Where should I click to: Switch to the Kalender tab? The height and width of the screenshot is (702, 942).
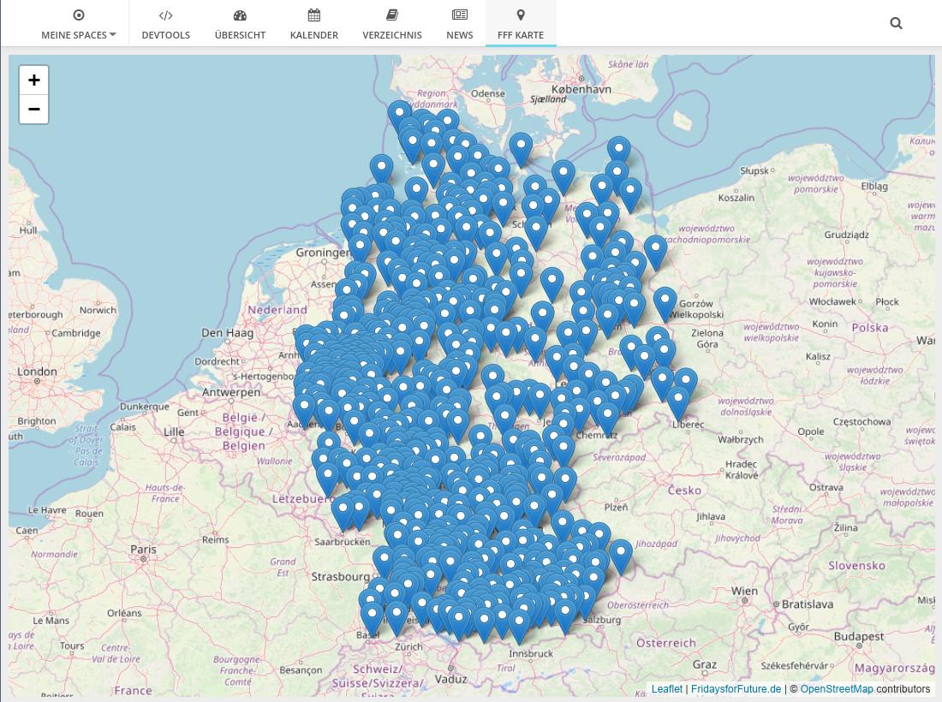[x=313, y=24]
